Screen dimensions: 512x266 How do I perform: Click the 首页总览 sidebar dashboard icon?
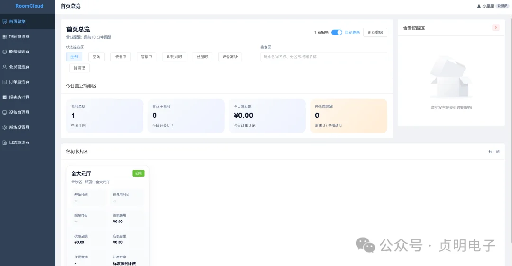click(5, 21)
